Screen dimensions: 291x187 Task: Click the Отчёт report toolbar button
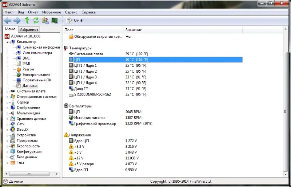point(75,20)
